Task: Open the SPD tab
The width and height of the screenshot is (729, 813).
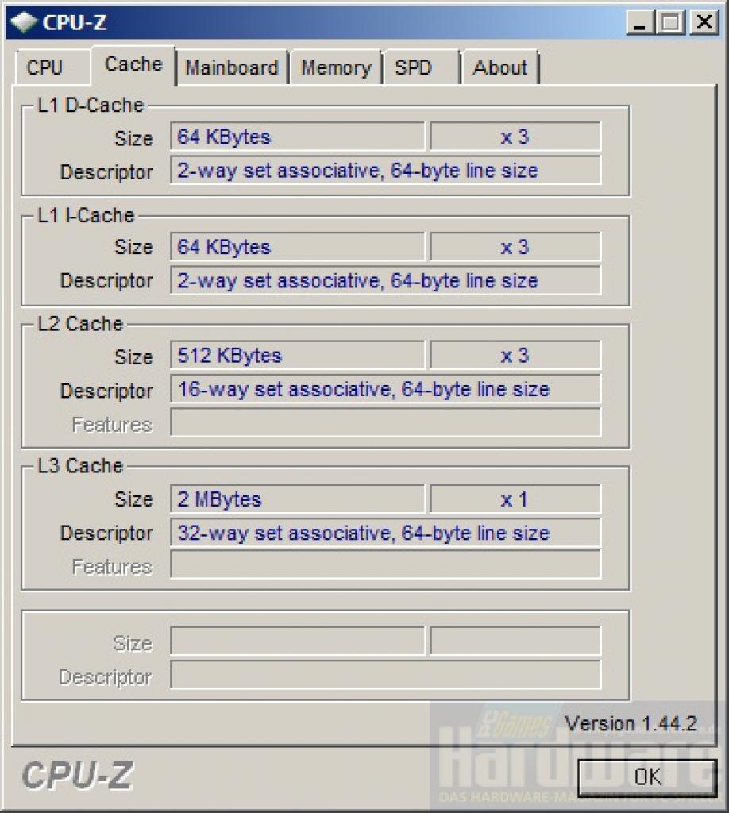Action: point(422,67)
